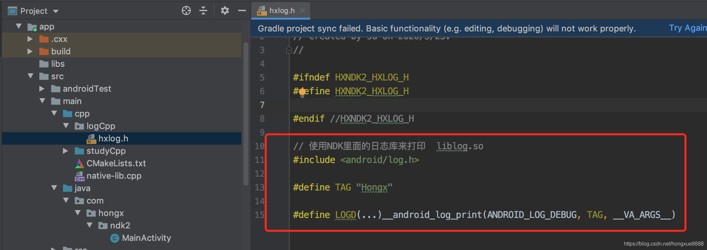Expand the studyCpp folder
Viewport: 707px width, 250px height.
tap(66, 151)
